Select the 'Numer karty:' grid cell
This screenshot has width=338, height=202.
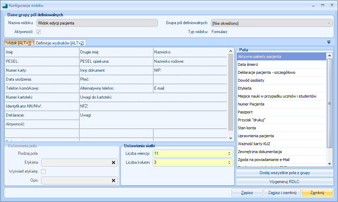(x=42, y=70)
